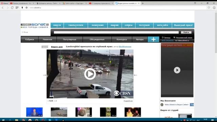Open fifth thumbnail with person in yellow

[133, 112]
